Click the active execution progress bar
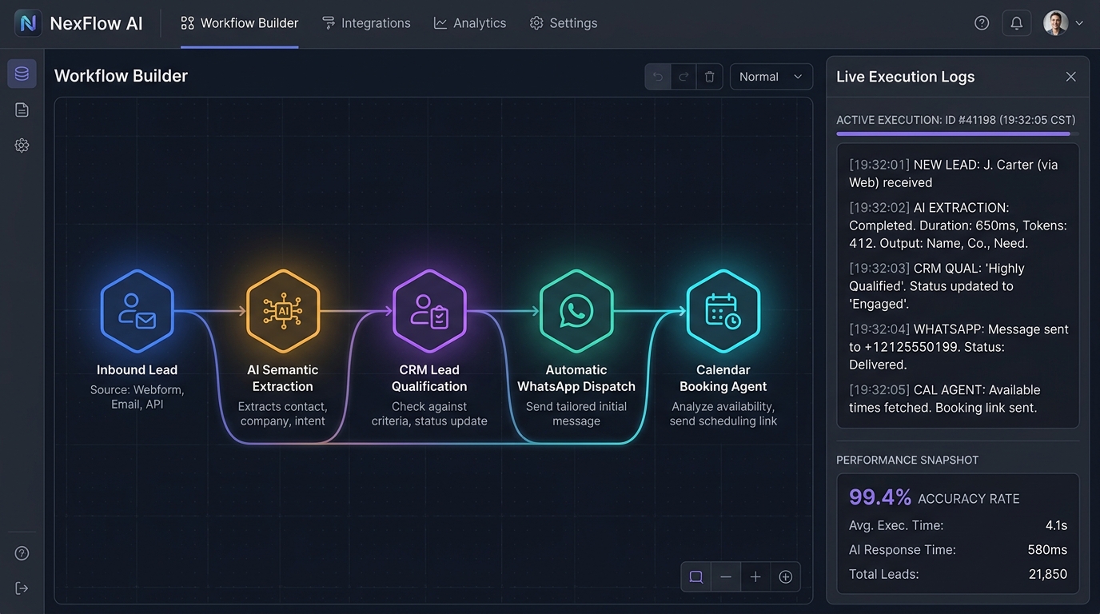The height and width of the screenshot is (614, 1100). click(x=958, y=134)
